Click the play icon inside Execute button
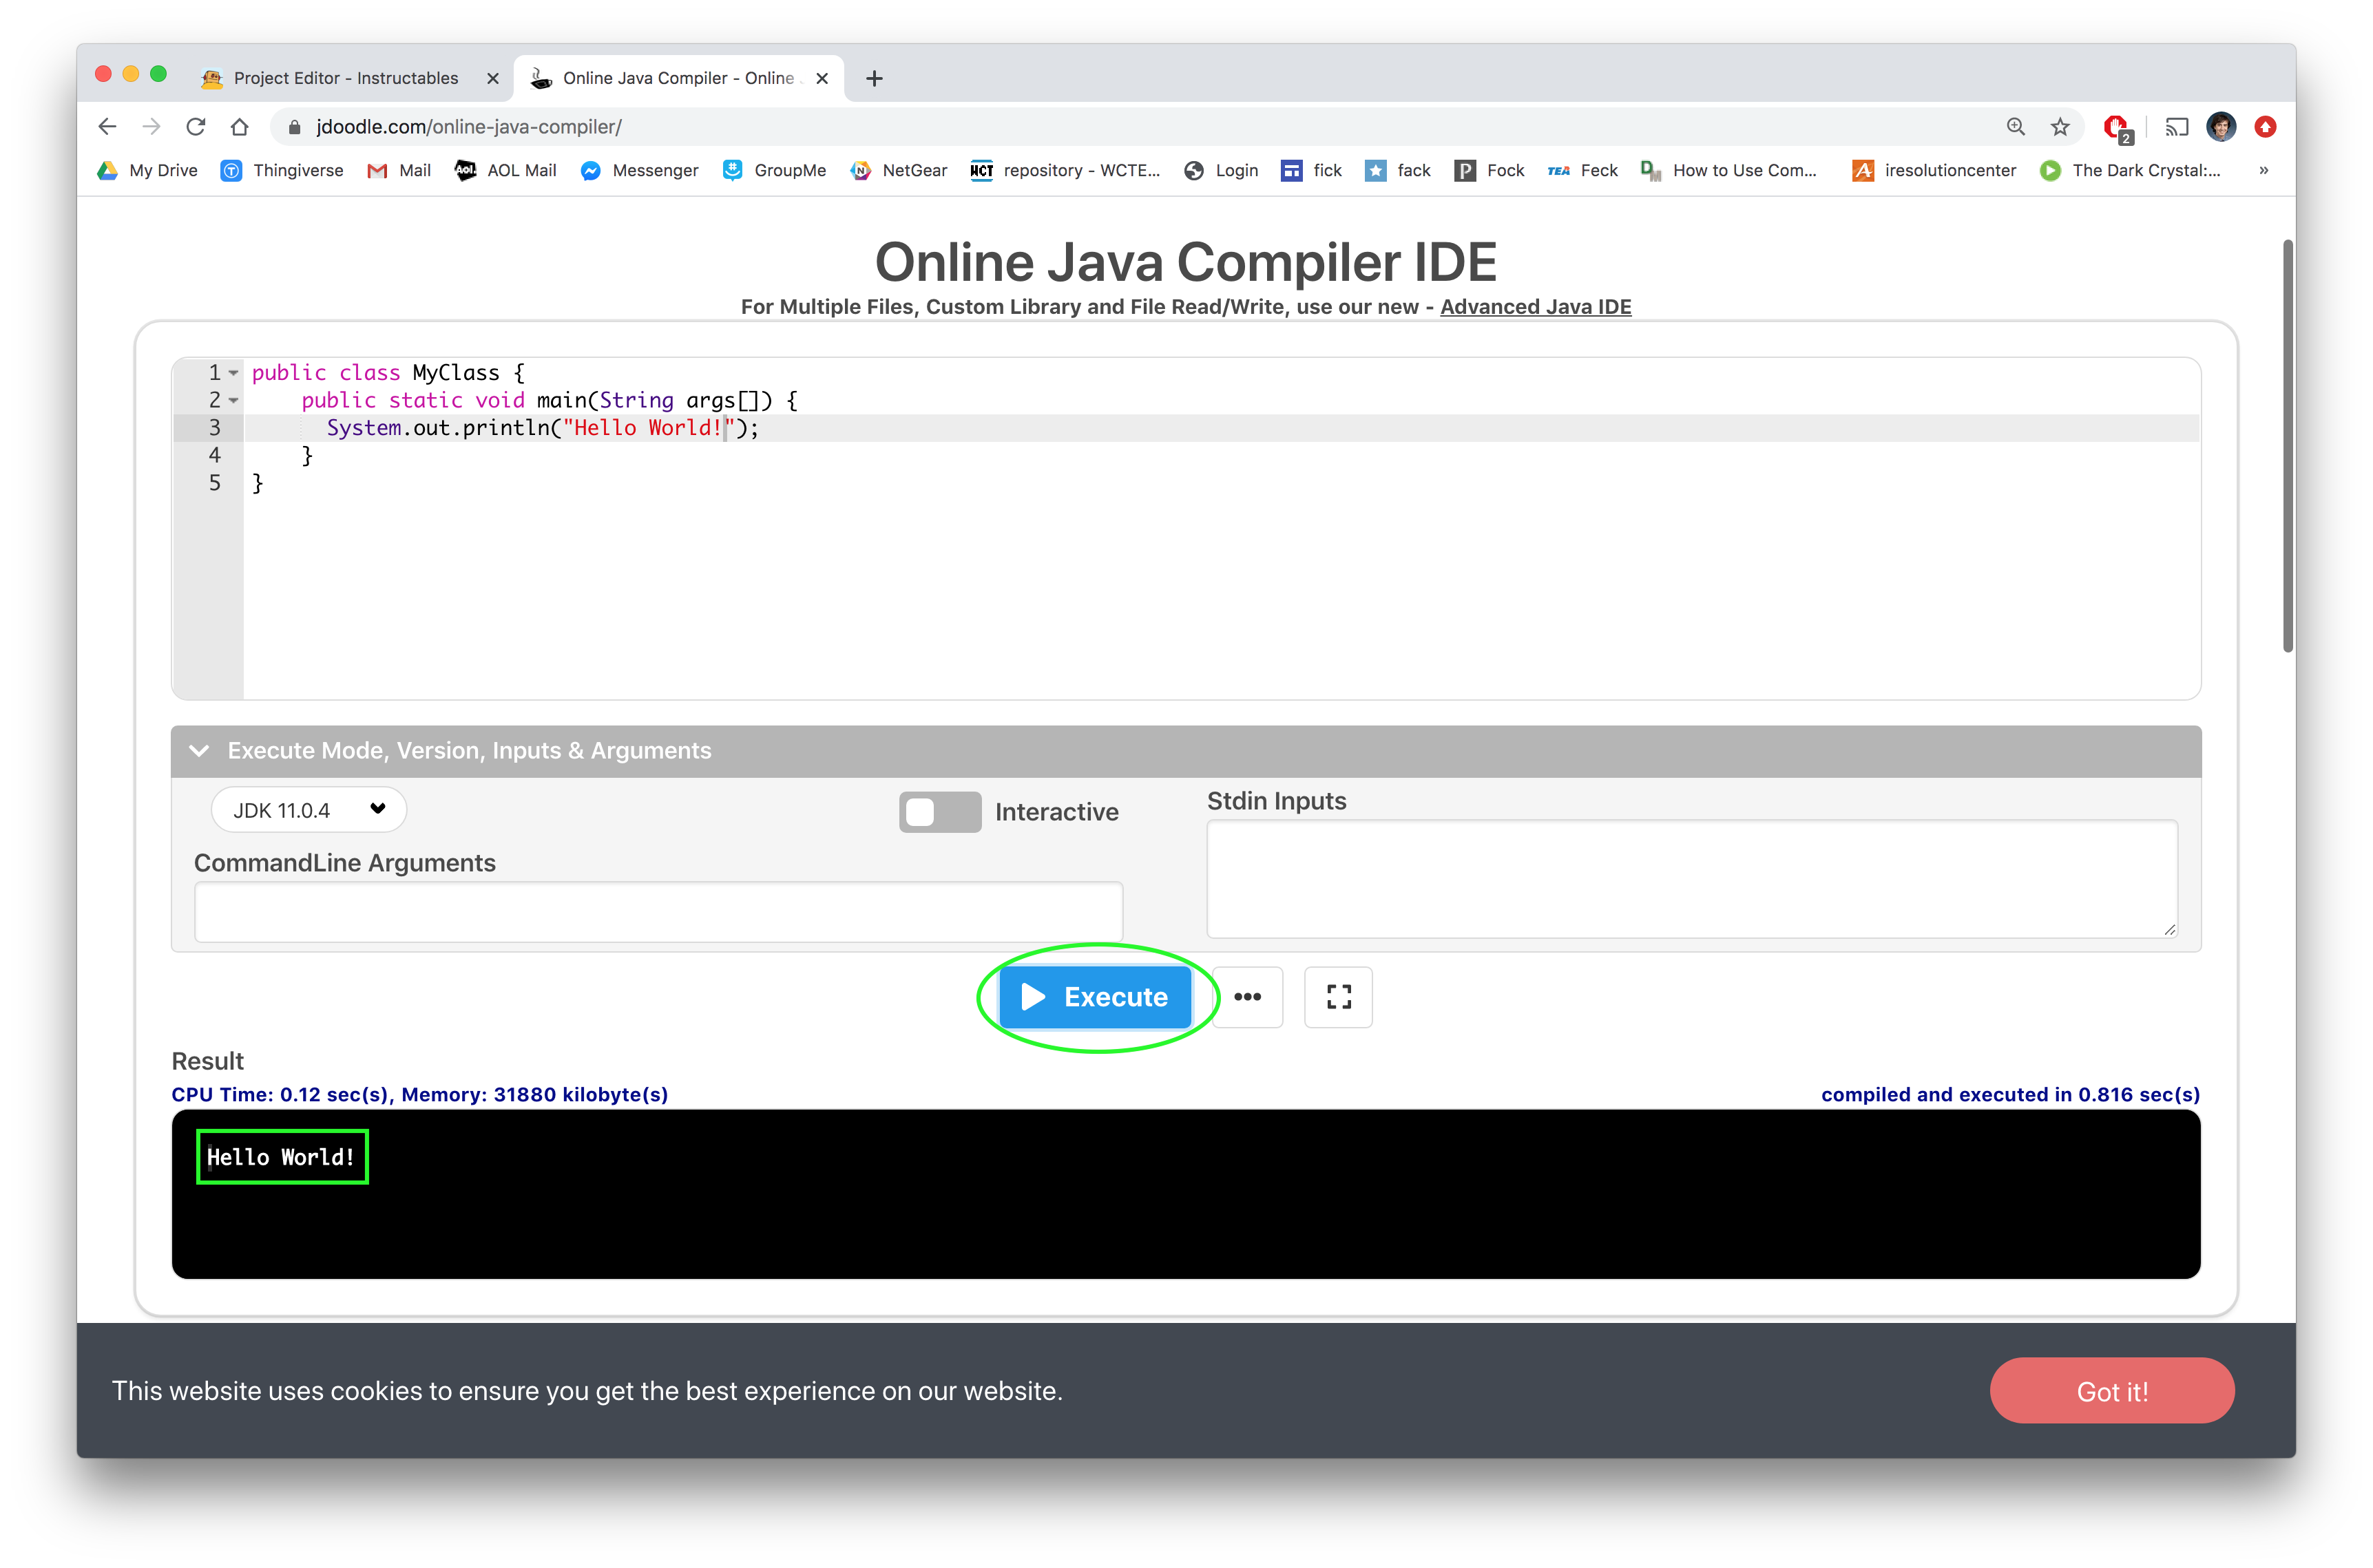The width and height of the screenshot is (2373, 1568). coord(1034,997)
